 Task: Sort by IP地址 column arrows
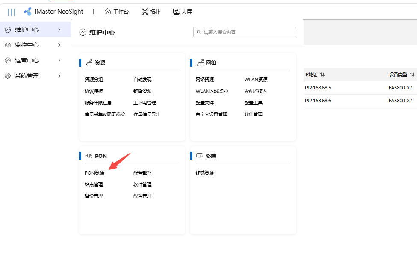point(322,74)
